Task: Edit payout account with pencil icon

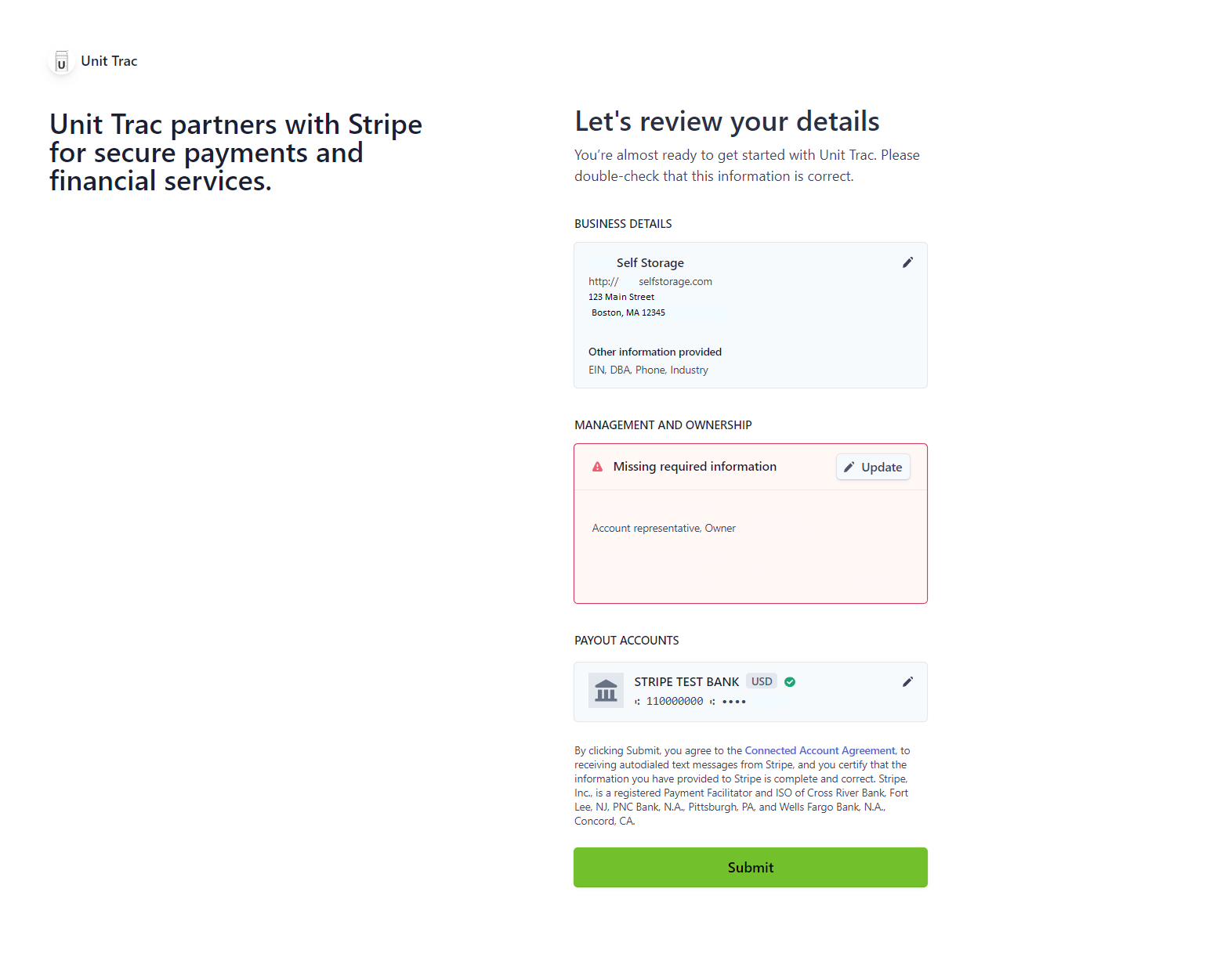Action: pyautogui.click(x=907, y=682)
